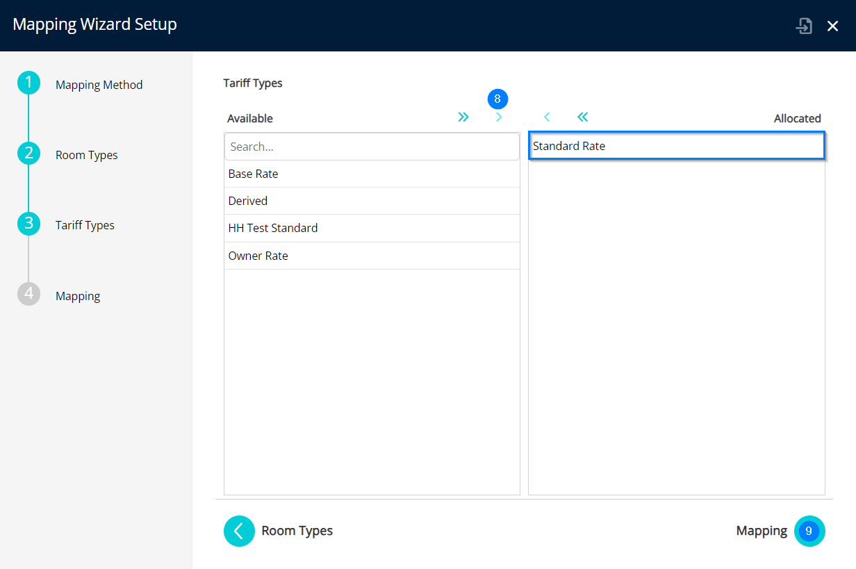This screenshot has height=569, width=856.
Task: Click the allocate all double-right arrow
Action: click(x=463, y=117)
